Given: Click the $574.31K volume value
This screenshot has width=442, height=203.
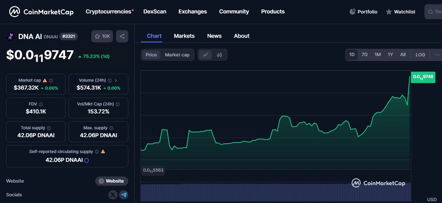Looking at the screenshot, I should (89, 88).
